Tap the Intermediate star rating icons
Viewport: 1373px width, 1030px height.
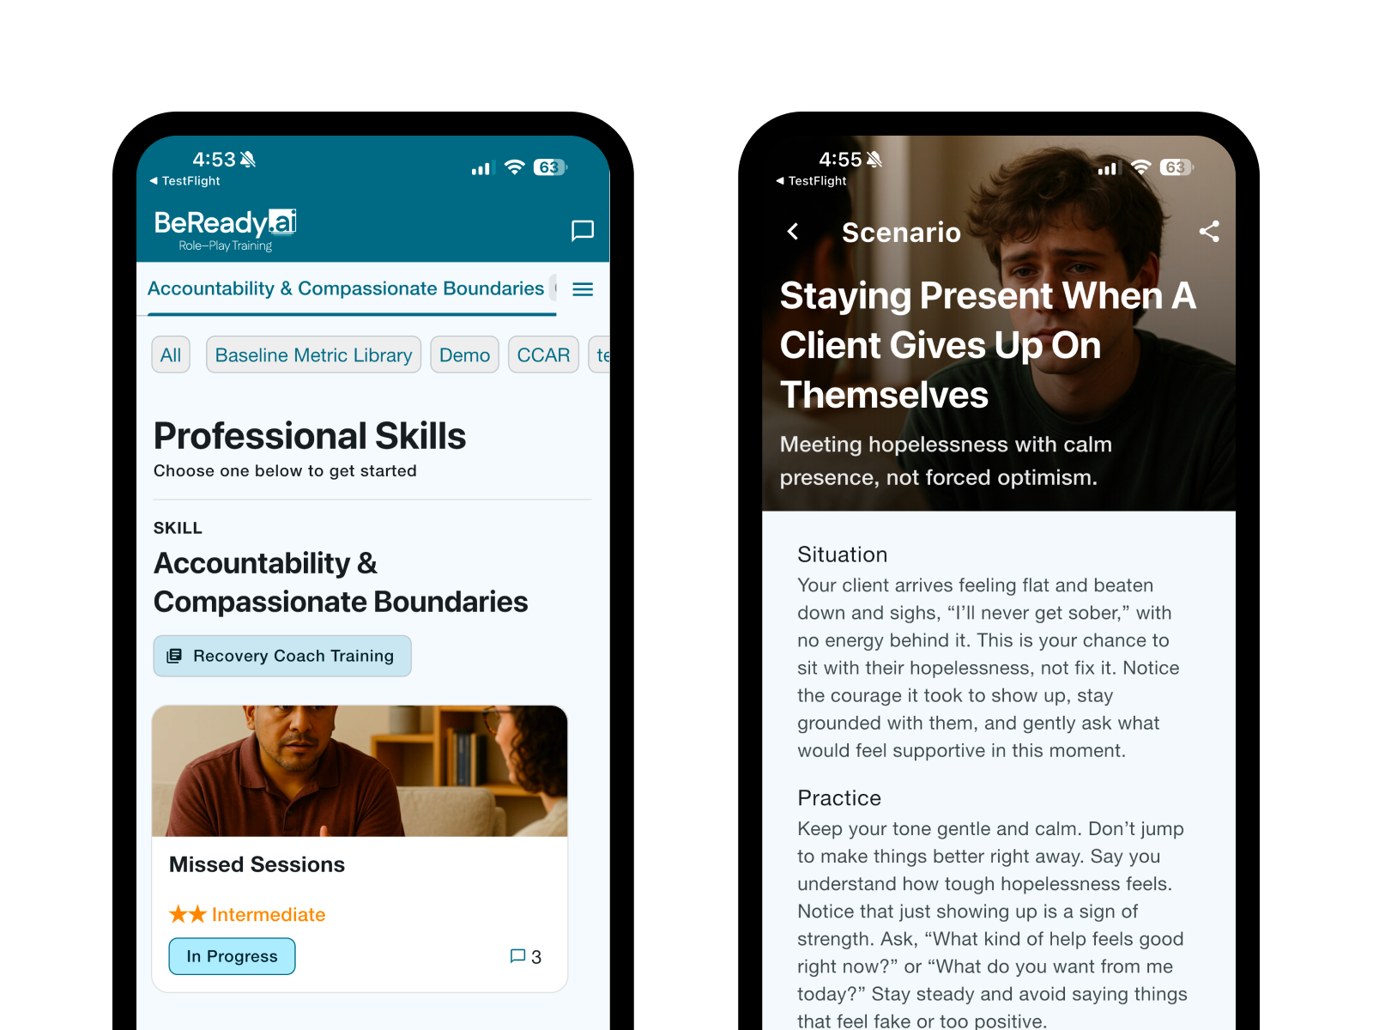(188, 914)
